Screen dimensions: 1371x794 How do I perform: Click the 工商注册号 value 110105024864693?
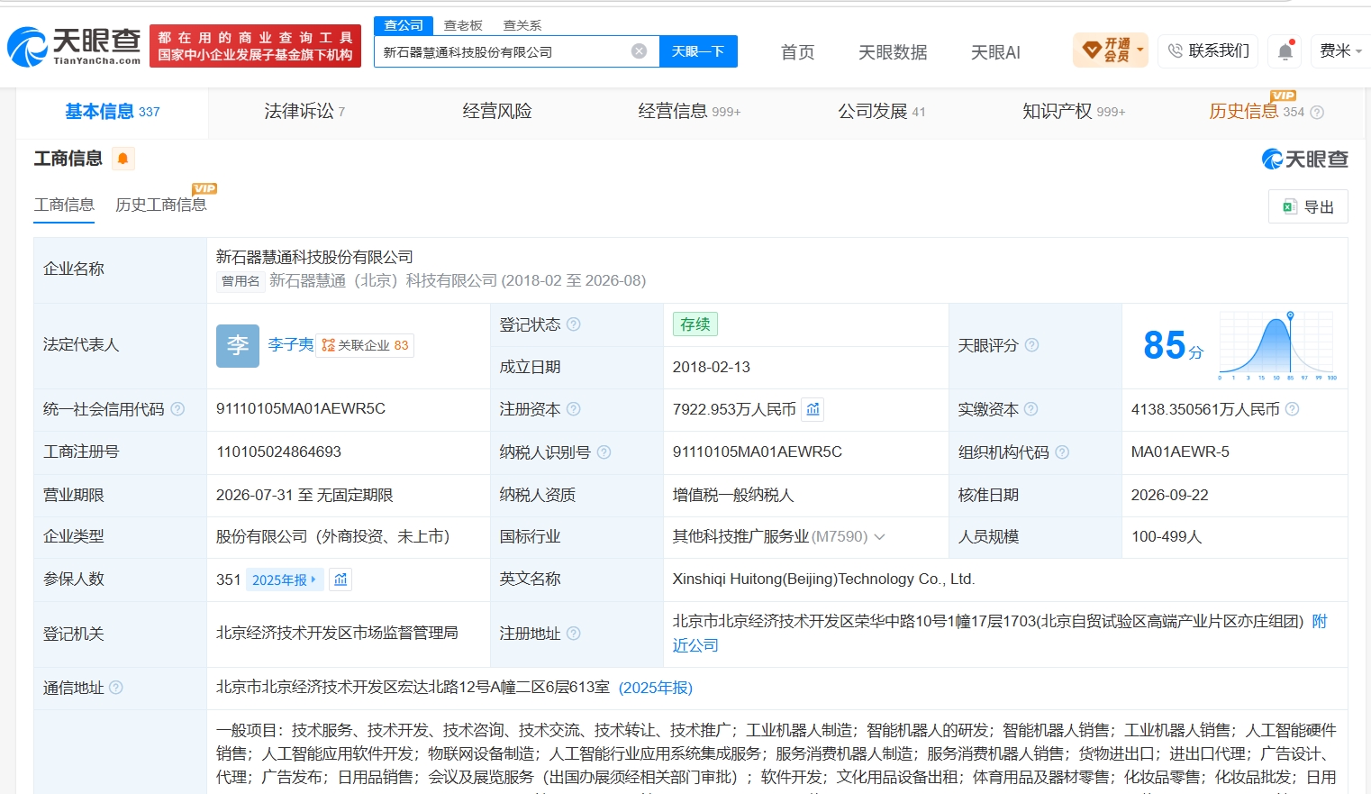[279, 452]
